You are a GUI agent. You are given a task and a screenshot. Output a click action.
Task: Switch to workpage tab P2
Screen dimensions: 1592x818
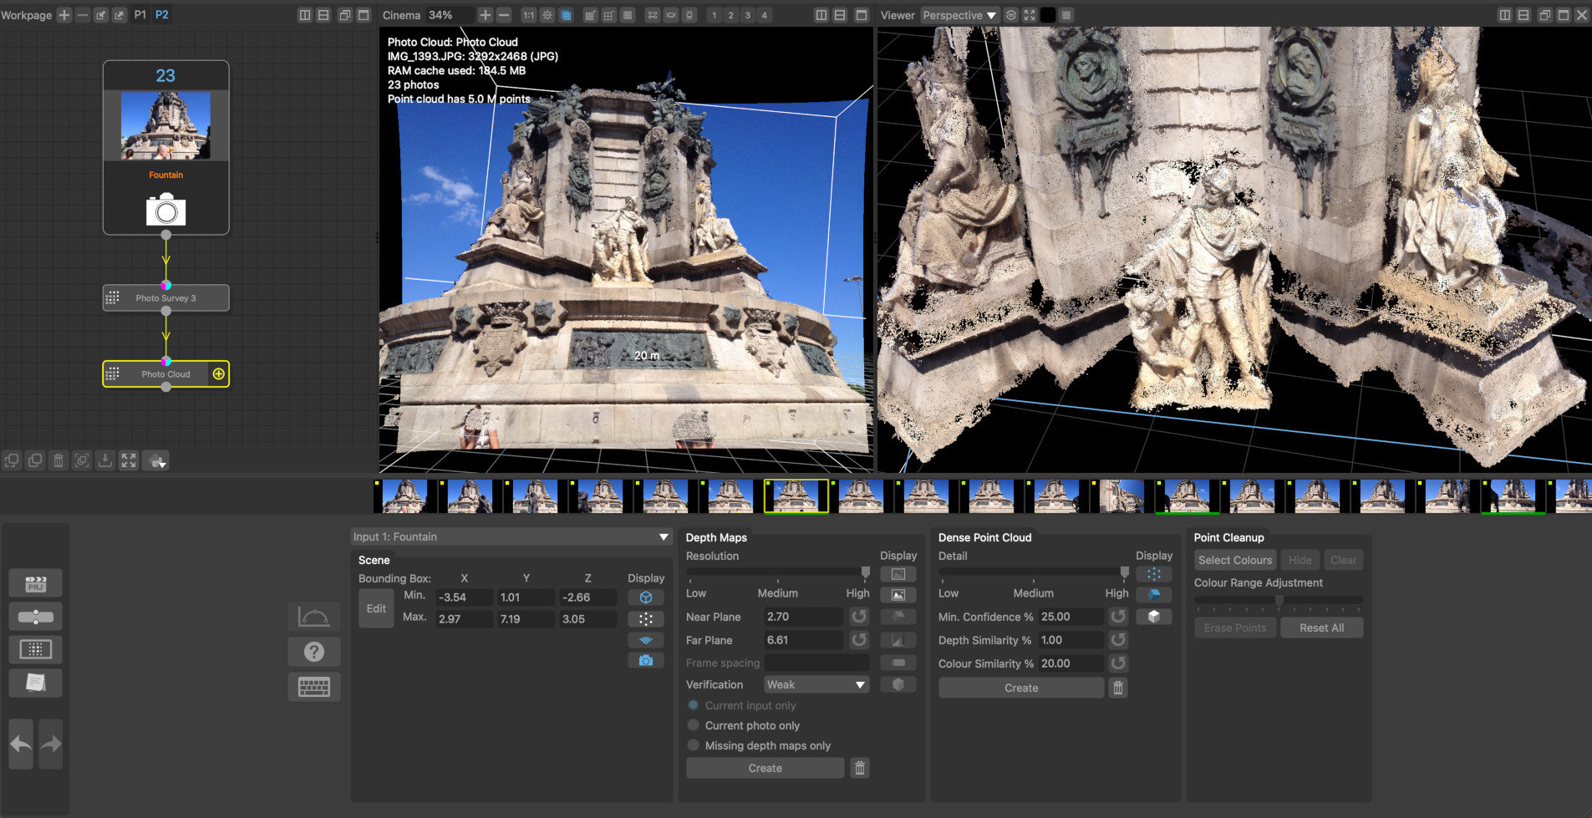162,15
